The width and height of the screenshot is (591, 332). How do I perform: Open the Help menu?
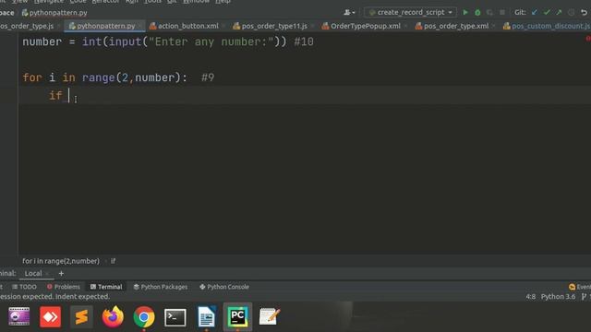click(223, 2)
